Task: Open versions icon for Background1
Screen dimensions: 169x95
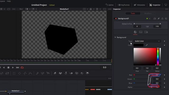Action: (155, 19)
